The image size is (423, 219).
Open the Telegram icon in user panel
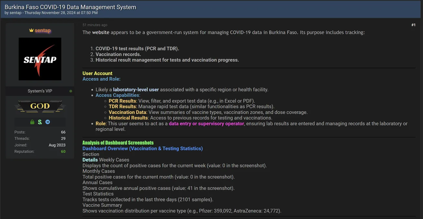48,122
